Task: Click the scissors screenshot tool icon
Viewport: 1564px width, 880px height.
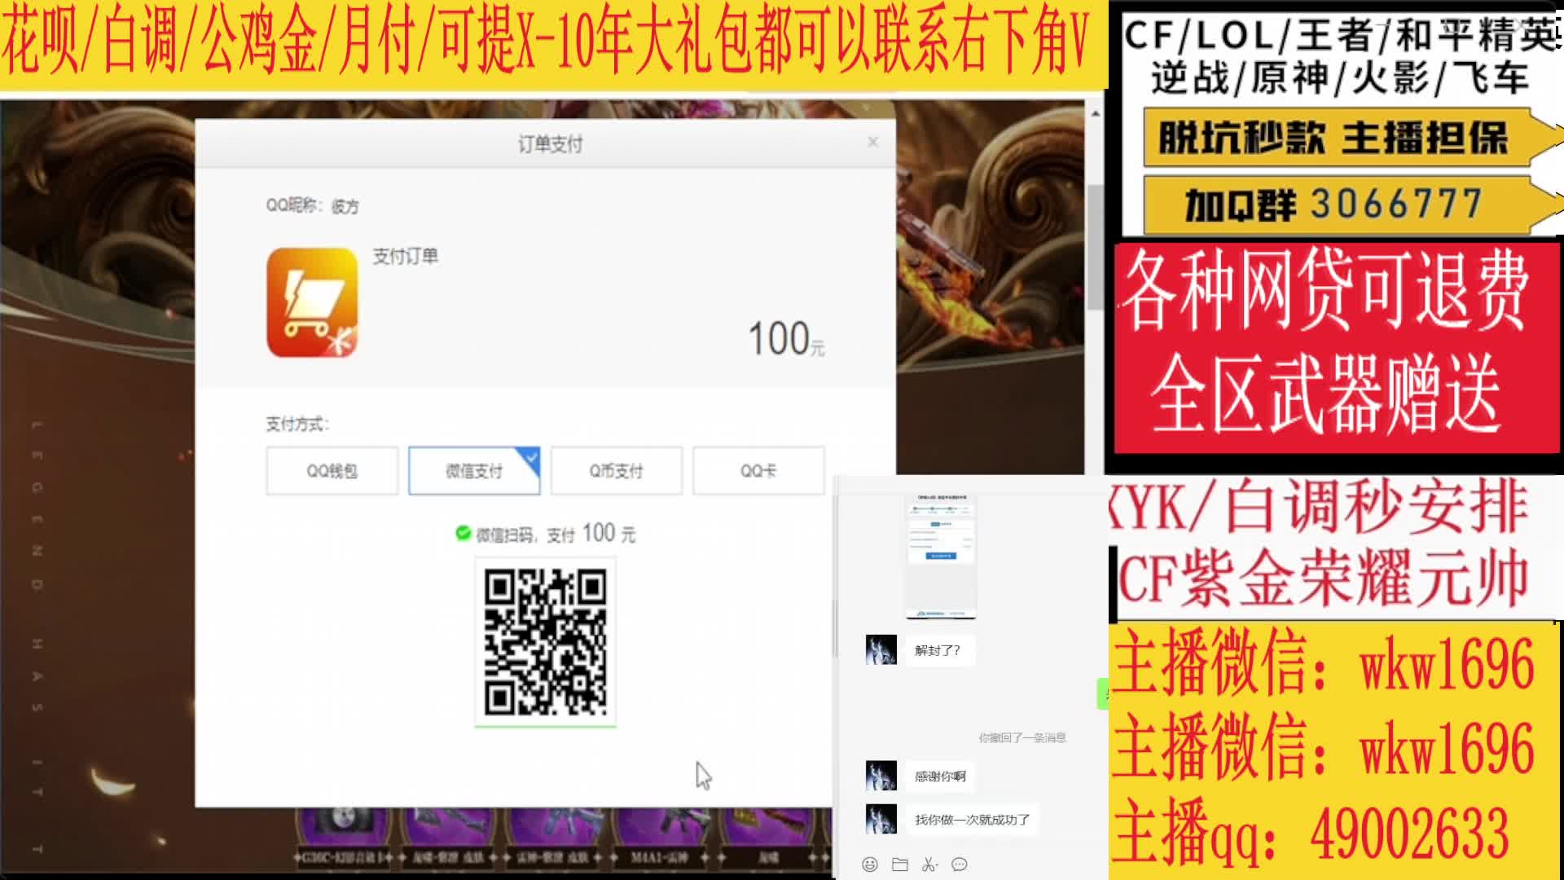Action: pyautogui.click(x=929, y=865)
